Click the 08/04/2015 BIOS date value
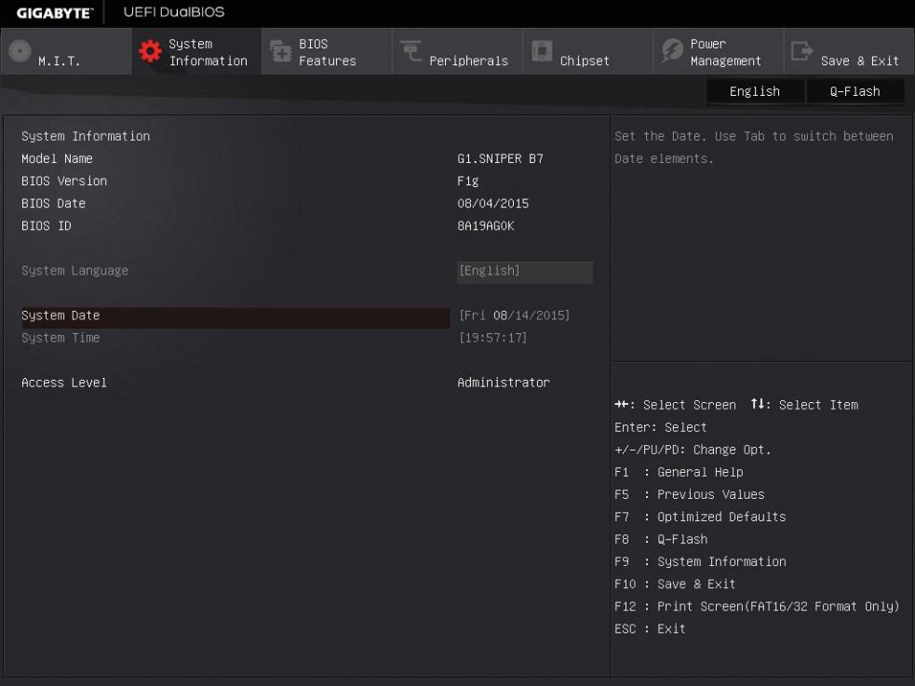 493,204
